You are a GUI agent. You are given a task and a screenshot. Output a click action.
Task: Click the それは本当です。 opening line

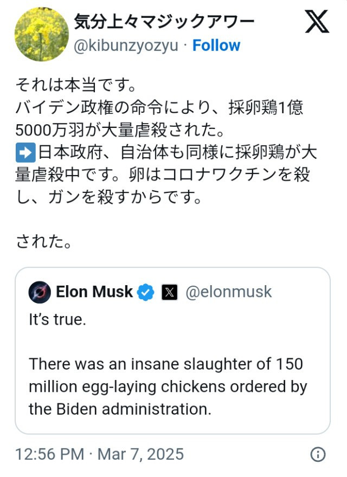[76, 85]
